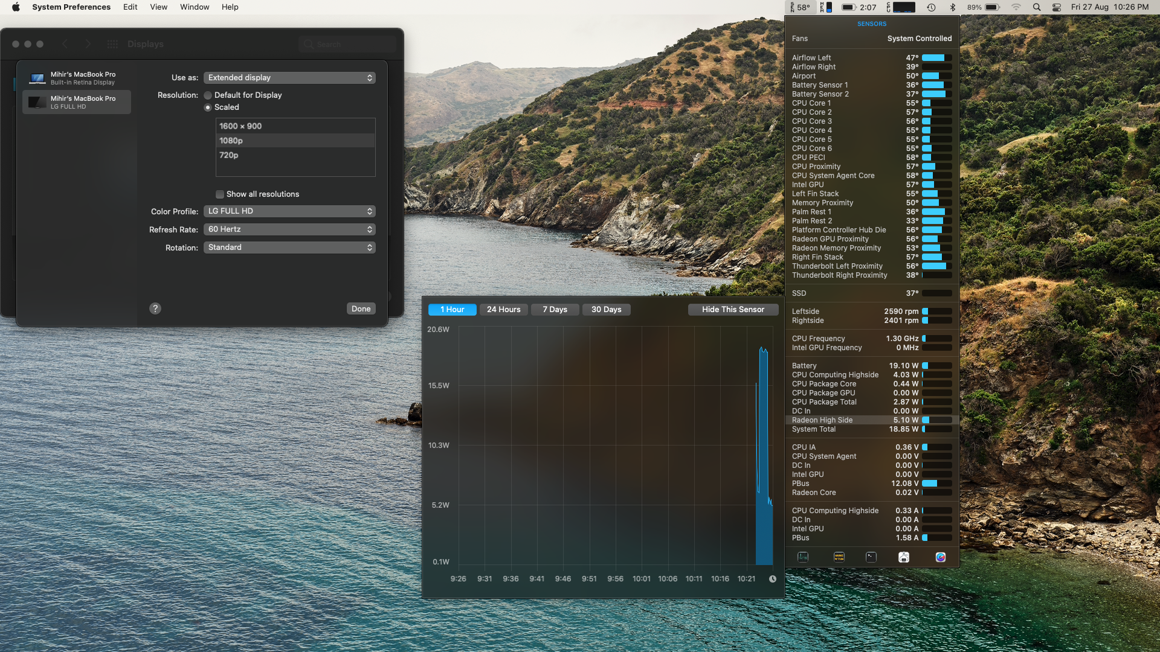Image resolution: width=1160 pixels, height=652 pixels.
Task: Open the Refresh Rate dropdown selector
Action: 289,229
